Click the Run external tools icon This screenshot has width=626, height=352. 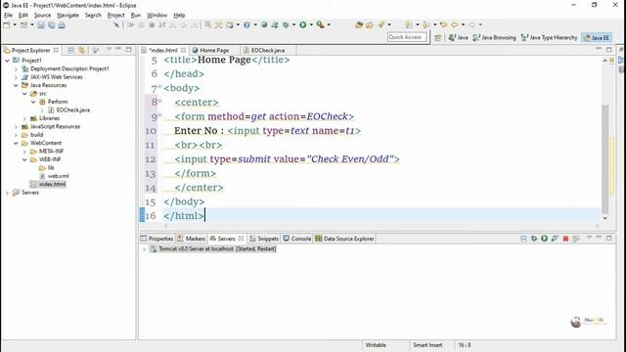point(320,24)
